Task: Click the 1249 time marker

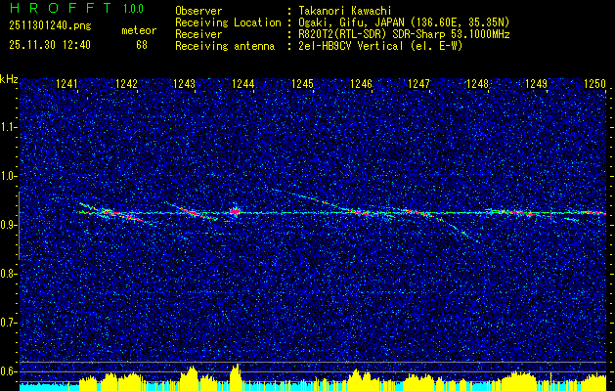Action: point(536,83)
